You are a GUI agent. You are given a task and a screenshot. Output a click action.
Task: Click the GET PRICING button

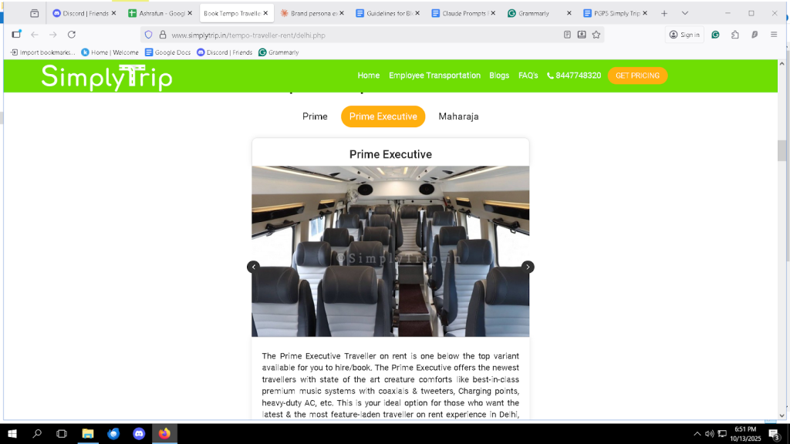[x=637, y=76]
